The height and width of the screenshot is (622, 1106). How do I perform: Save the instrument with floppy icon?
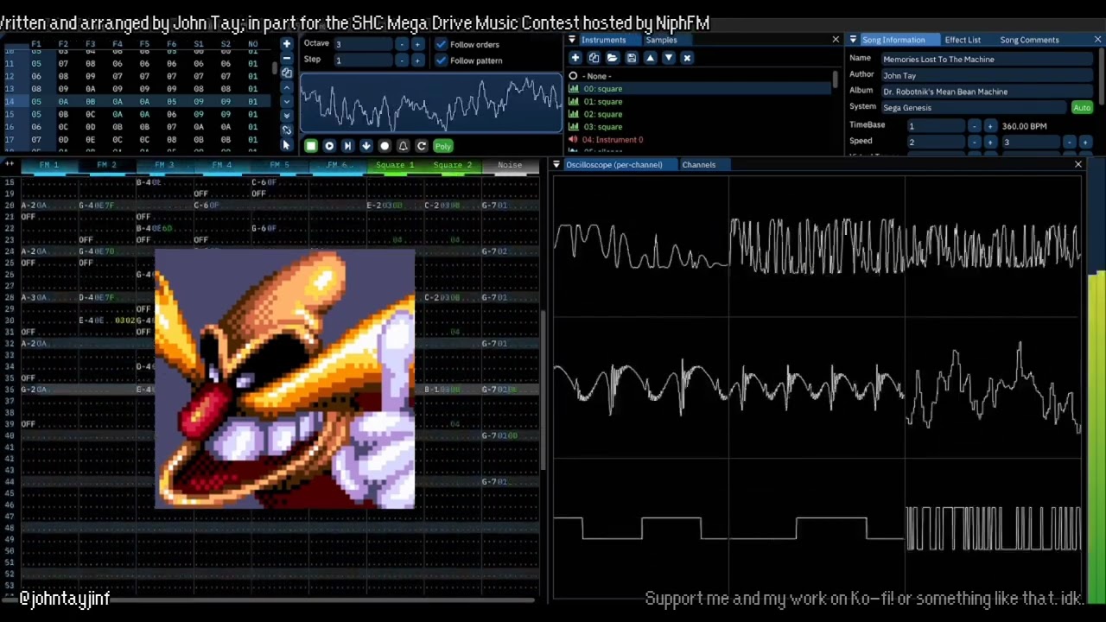tap(631, 58)
